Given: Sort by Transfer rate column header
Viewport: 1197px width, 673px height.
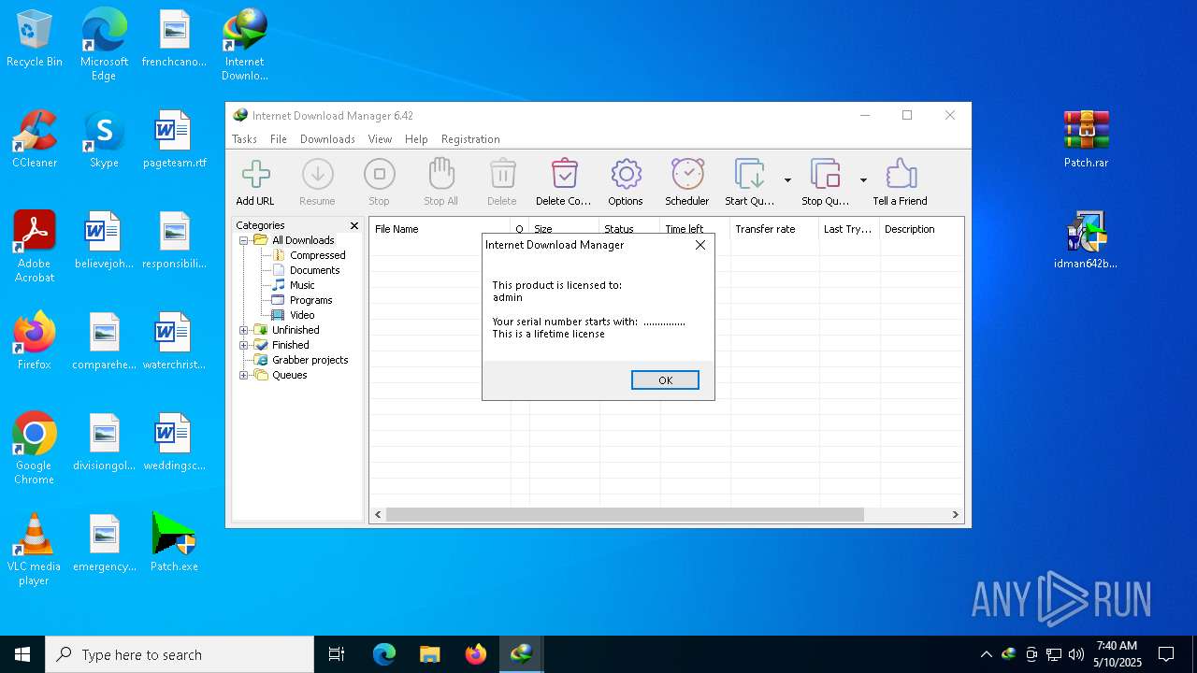Looking at the screenshot, I should click(x=774, y=229).
